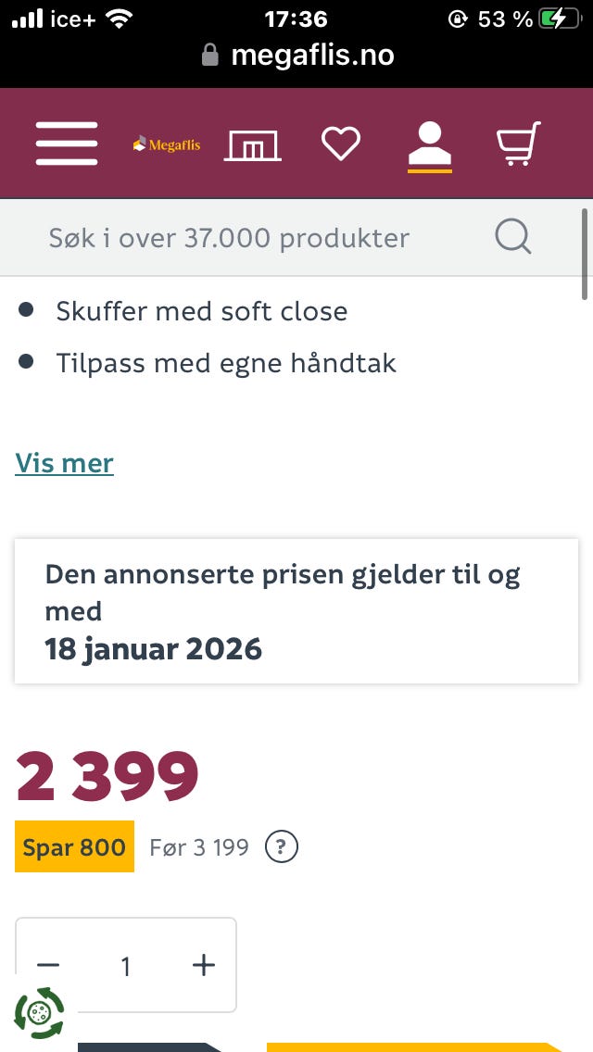Tap the Megaflis logo
This screenshot has width=593, height=1052.
pyautogui.click(x=167, y=144)
